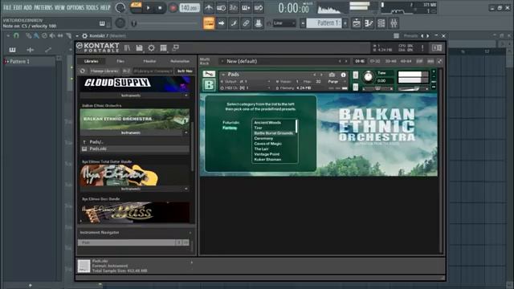Adjust the Pads Tune knob
The image size is (514, 289).
[x=368, y=77]
